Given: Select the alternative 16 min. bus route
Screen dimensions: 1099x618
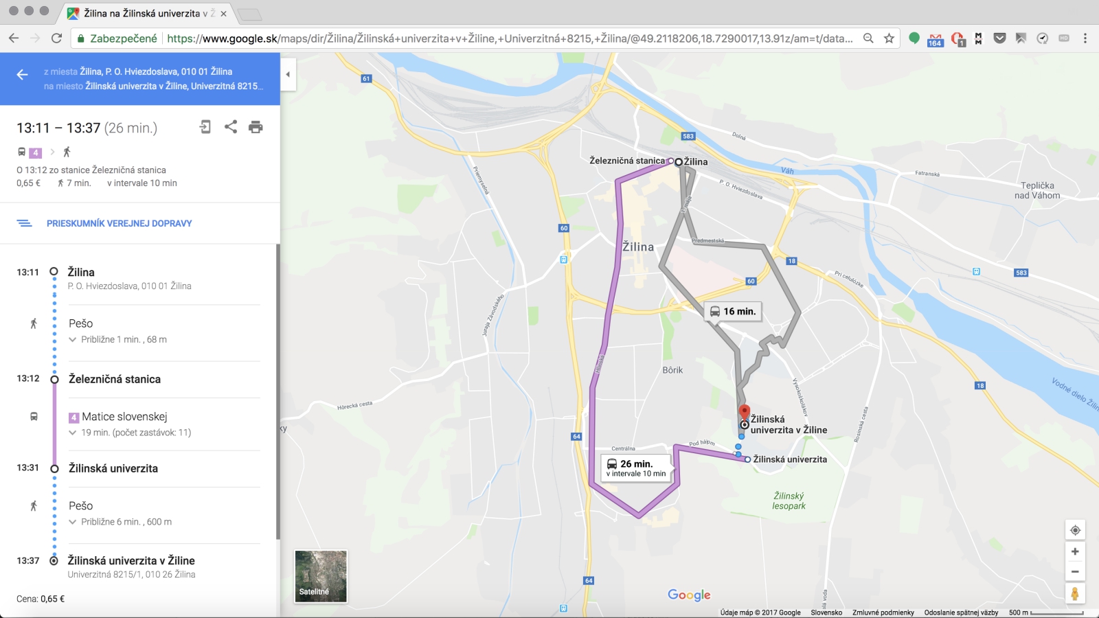Looking at the screenshot, I should tap(733, 312).
